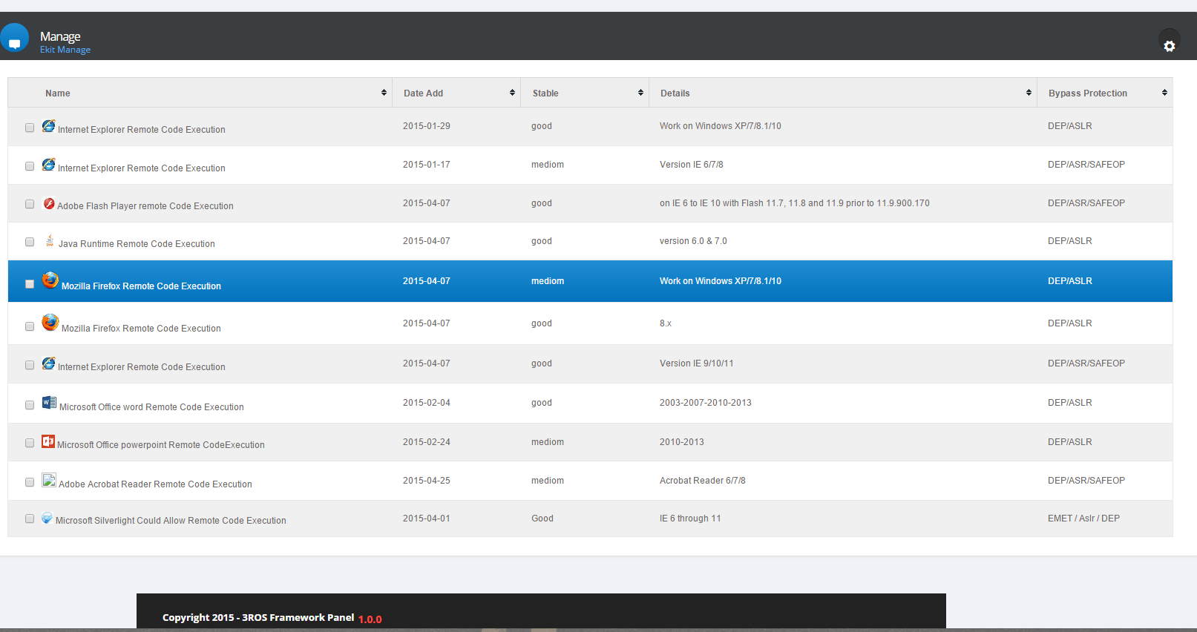Click date 2015-04-01
Image resolution: width=1197 pixels, height=632 pixels.
click(x=427, y=519)
